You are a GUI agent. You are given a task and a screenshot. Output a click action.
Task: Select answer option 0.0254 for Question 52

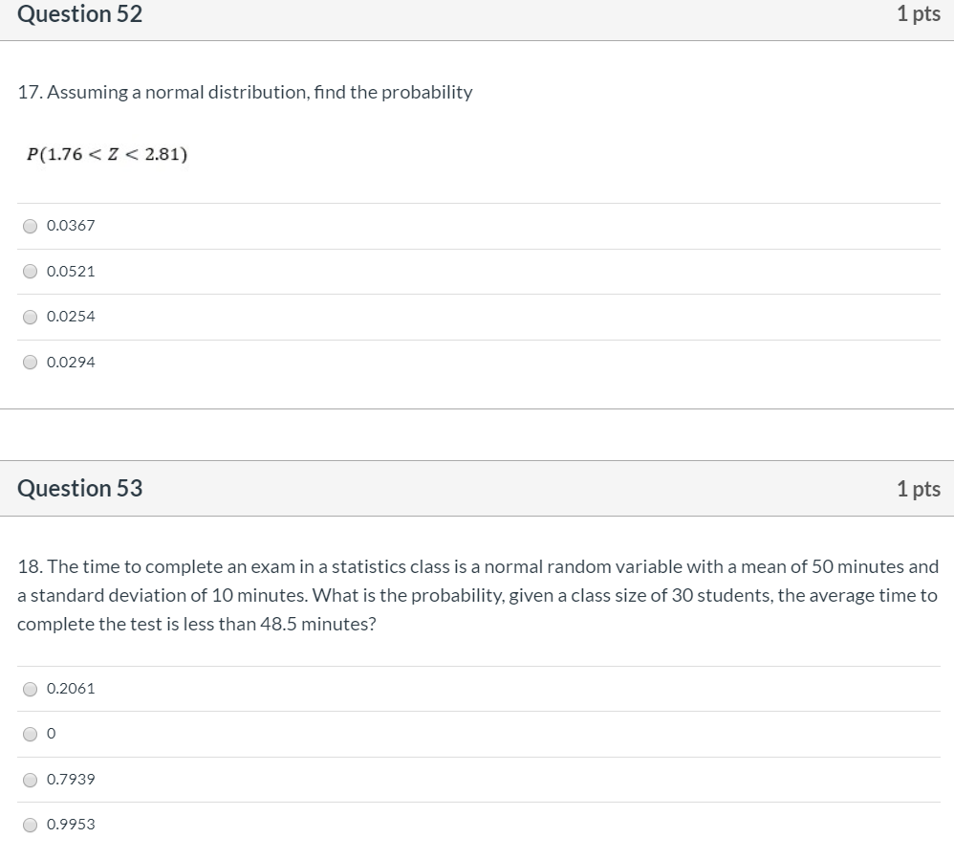point(30,317)
